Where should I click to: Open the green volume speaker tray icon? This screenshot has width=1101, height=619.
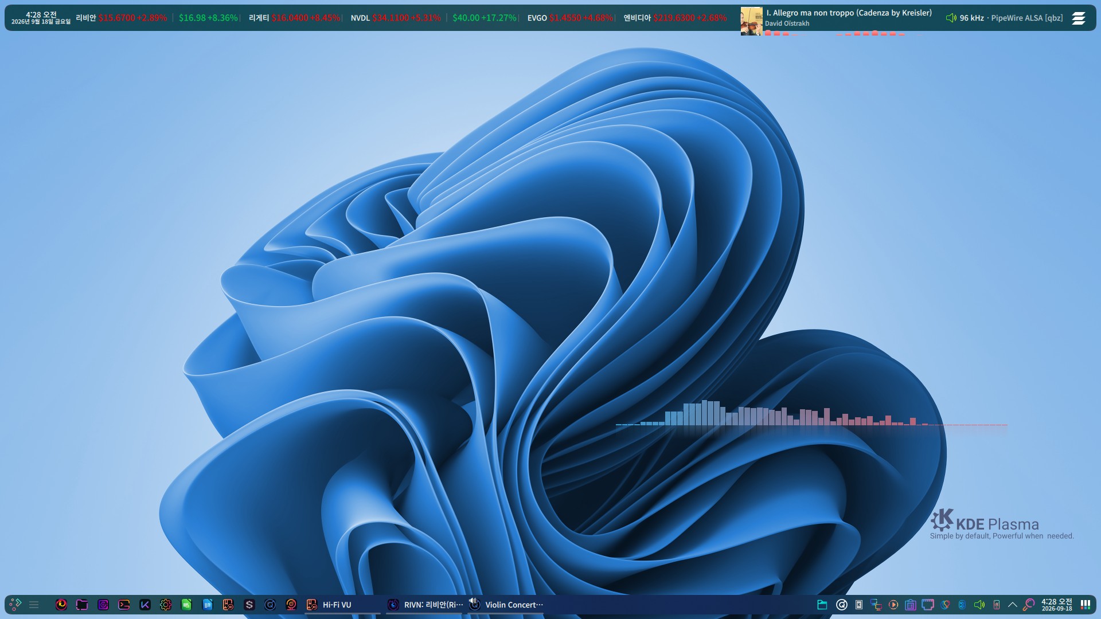point(979,604)
